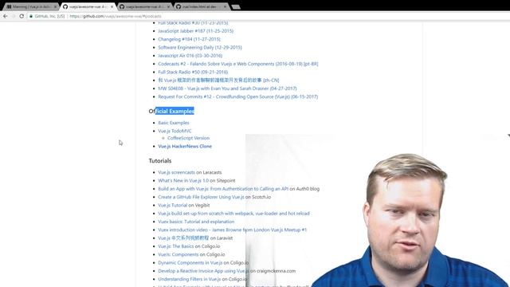Open a new tab with the new-tab button
The height and width of the screenshot is (287, 510).
click(x=236, y=7)
